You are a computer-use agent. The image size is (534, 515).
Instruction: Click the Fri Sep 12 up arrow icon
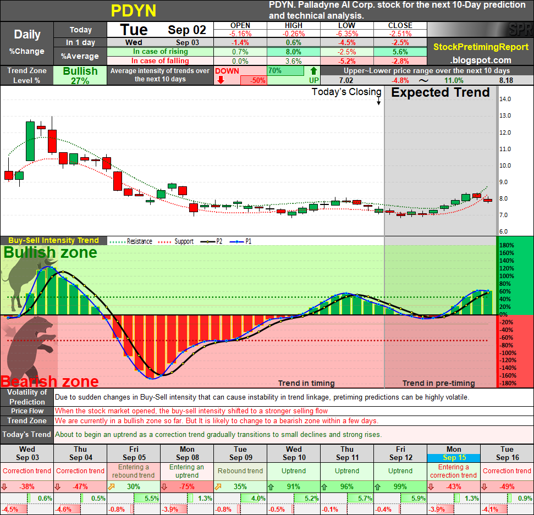377,487
